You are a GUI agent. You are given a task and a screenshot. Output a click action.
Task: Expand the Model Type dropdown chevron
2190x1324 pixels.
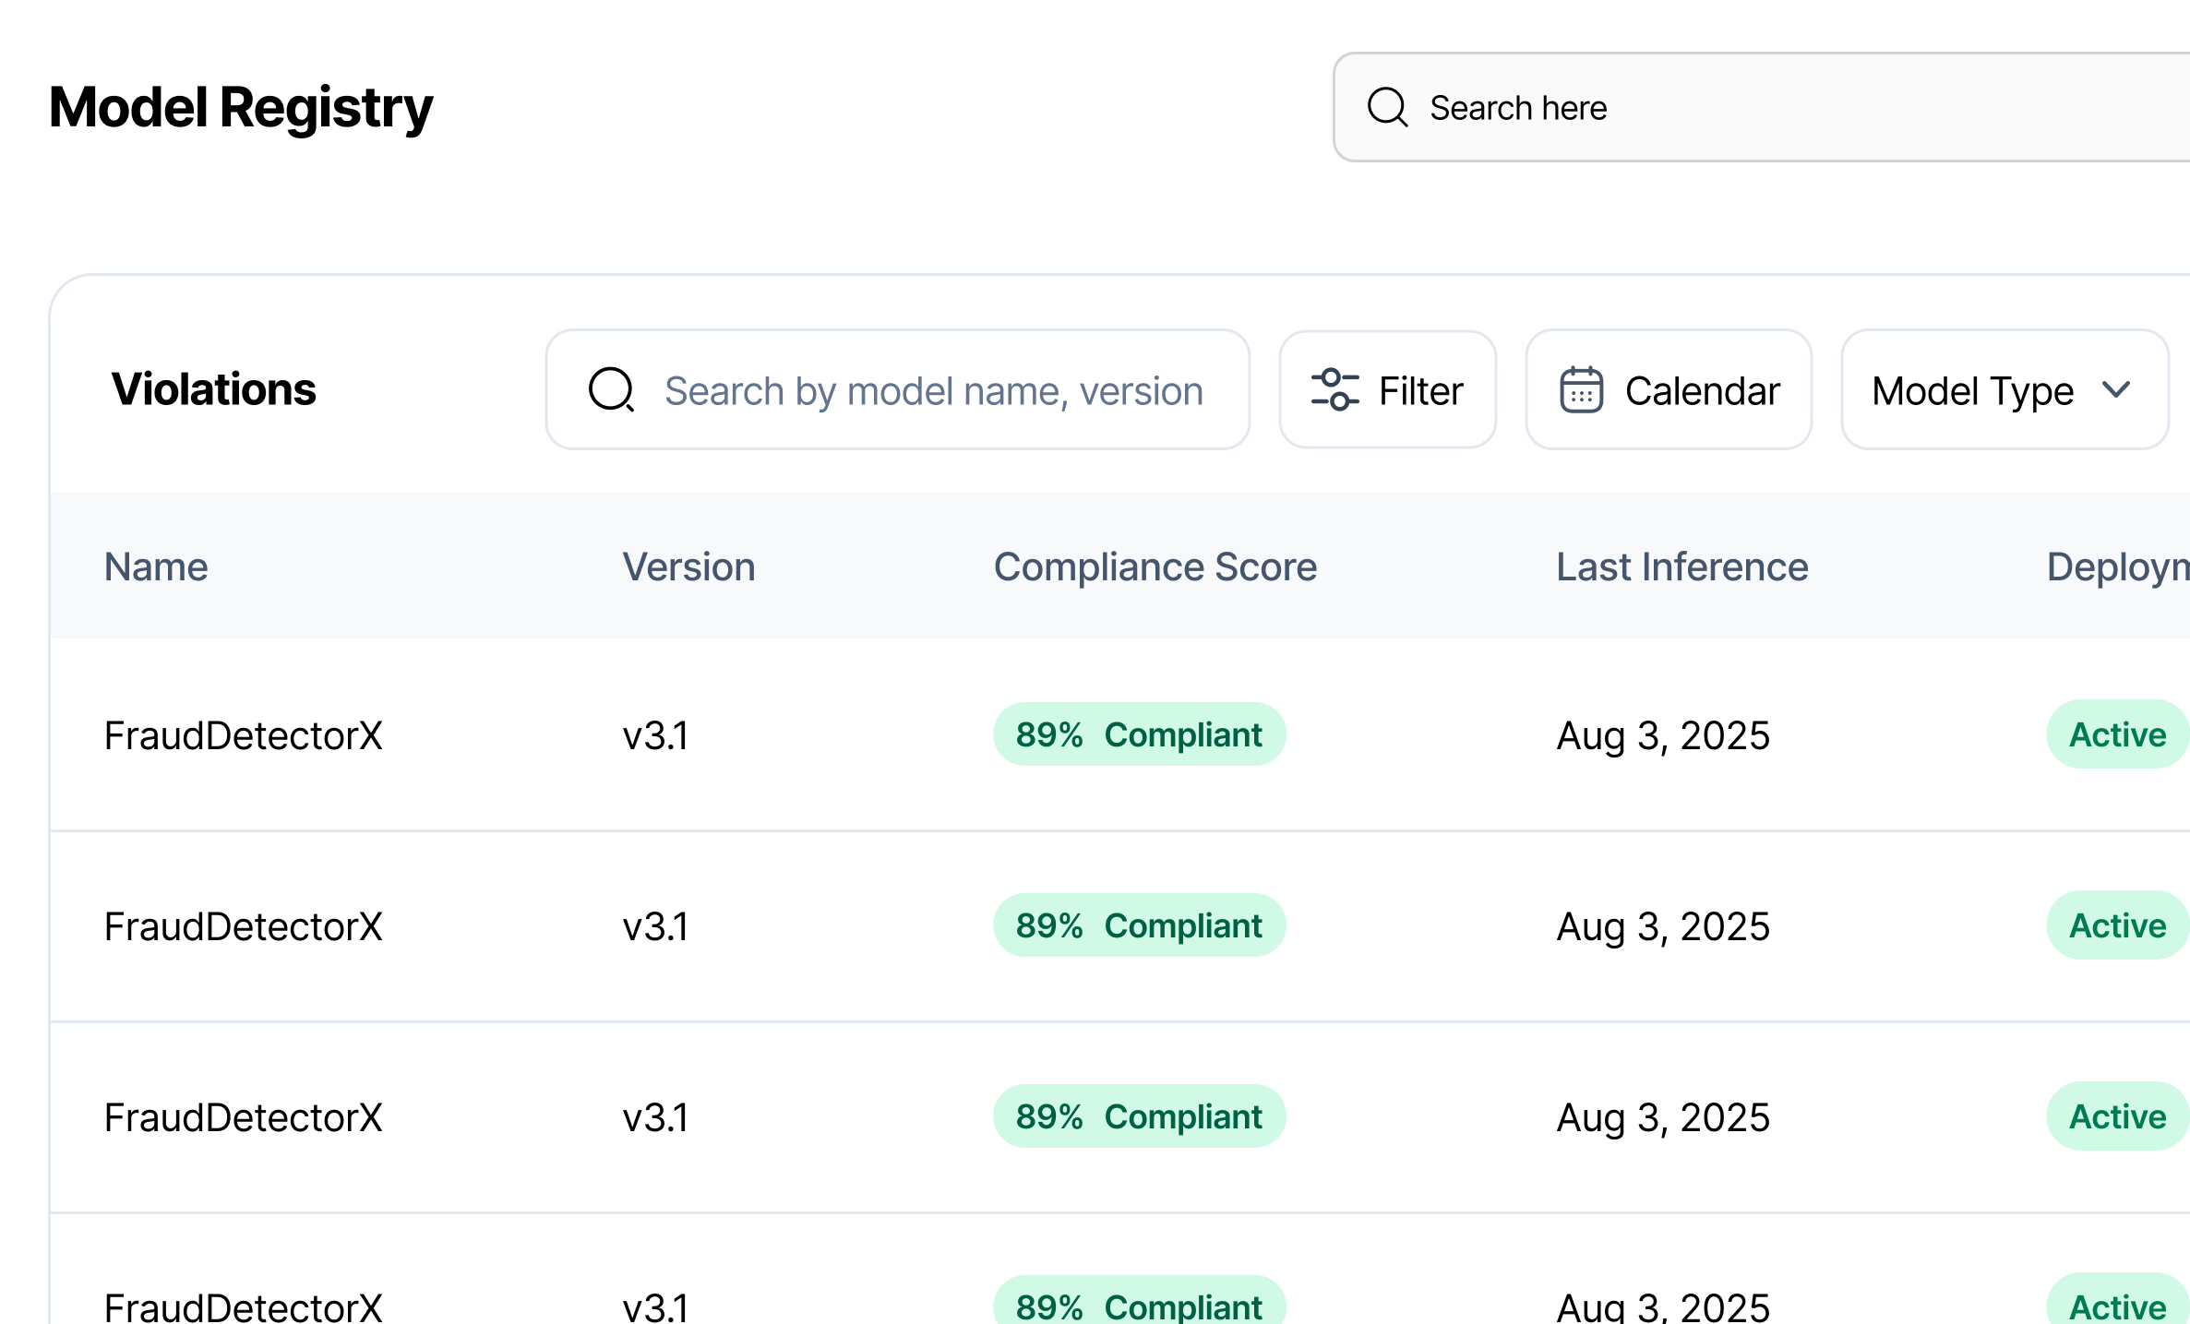tap(2116, 389)
